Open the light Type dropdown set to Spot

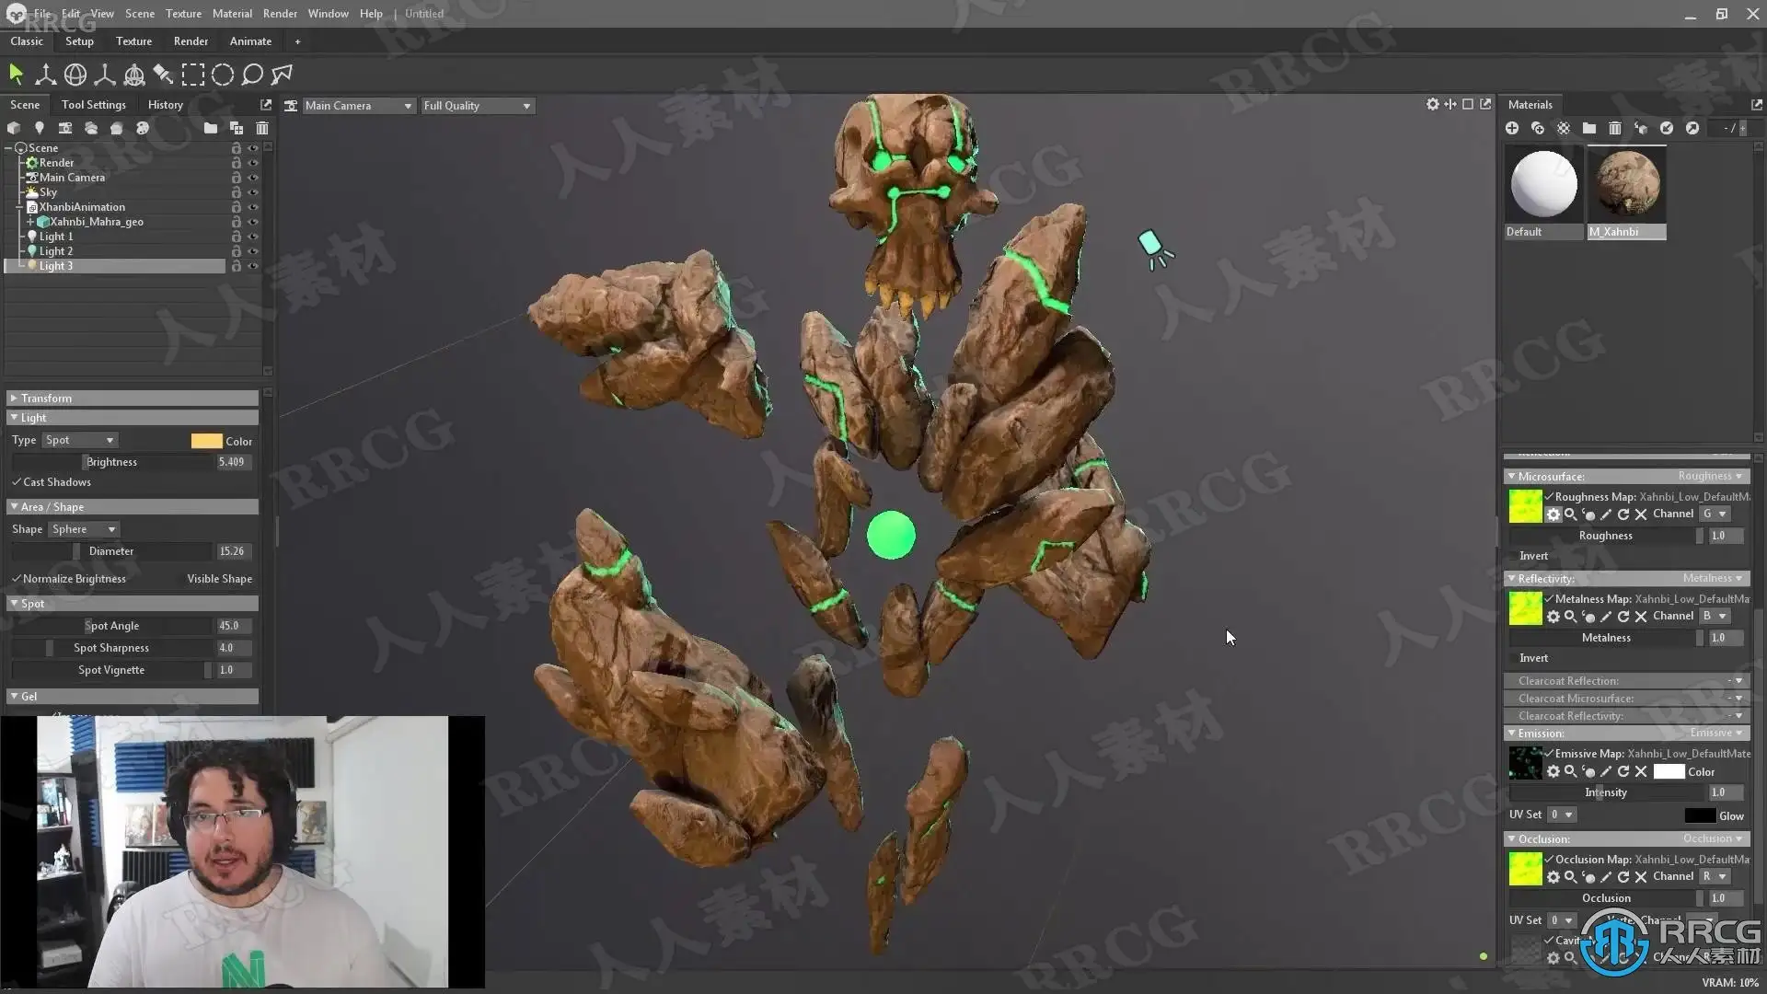click(79, 441)
